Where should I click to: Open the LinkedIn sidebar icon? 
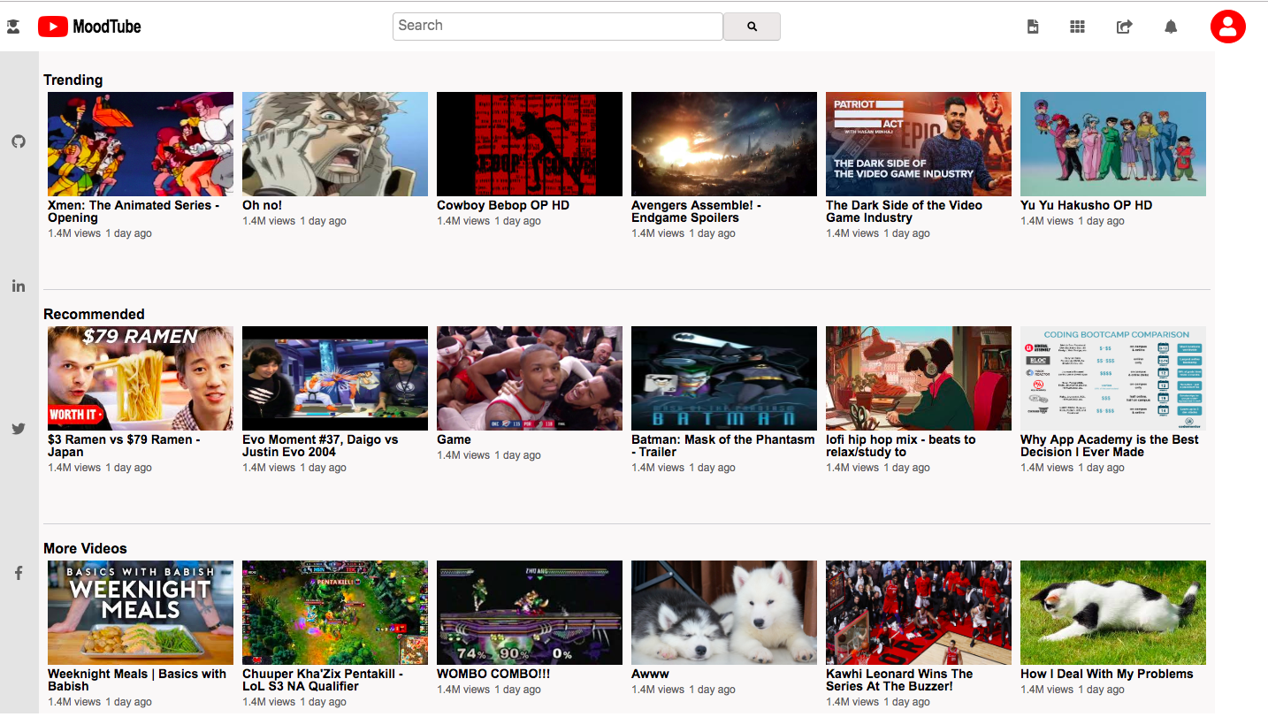coord(19,286)
